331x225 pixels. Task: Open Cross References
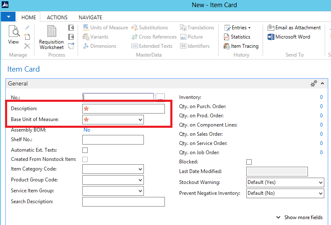click(x=154, y=37)
